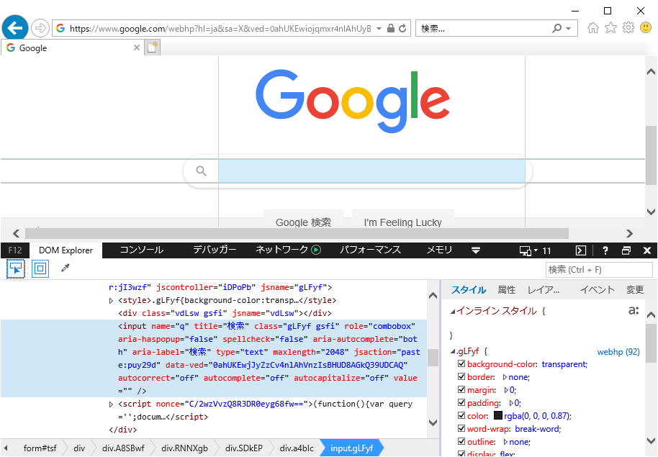
Task: Uncheck the background-color style property
Action: pyautogui.click(x=461, y=364)
